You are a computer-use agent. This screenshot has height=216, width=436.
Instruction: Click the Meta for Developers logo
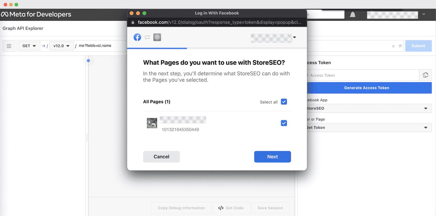tap(36, 14)
